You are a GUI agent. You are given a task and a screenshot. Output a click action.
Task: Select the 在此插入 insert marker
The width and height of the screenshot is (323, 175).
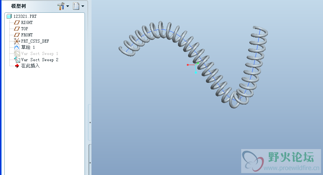coord(30,66)
